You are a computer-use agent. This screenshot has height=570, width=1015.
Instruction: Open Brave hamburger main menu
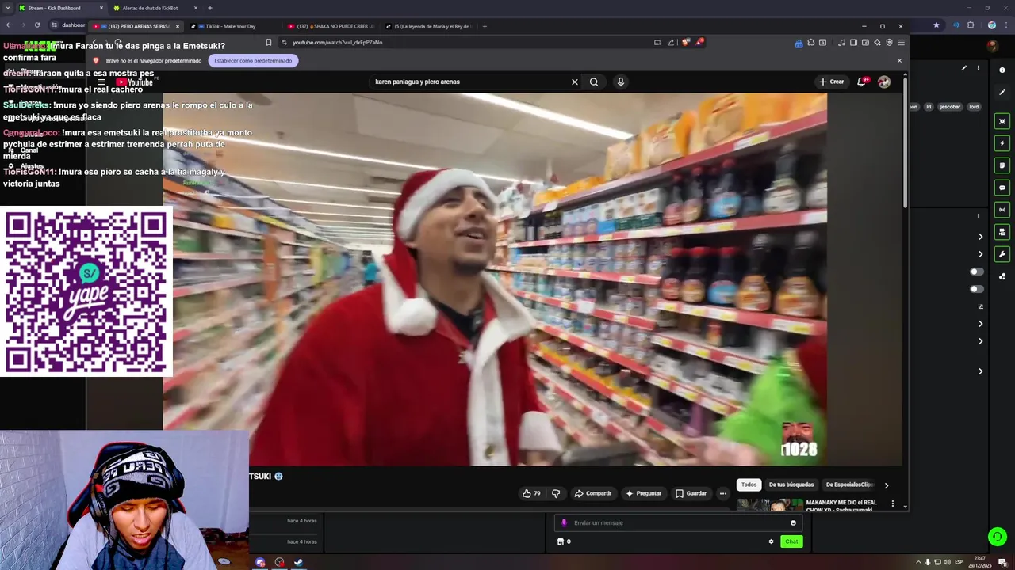pyautogui.click(x=901, y=42)
